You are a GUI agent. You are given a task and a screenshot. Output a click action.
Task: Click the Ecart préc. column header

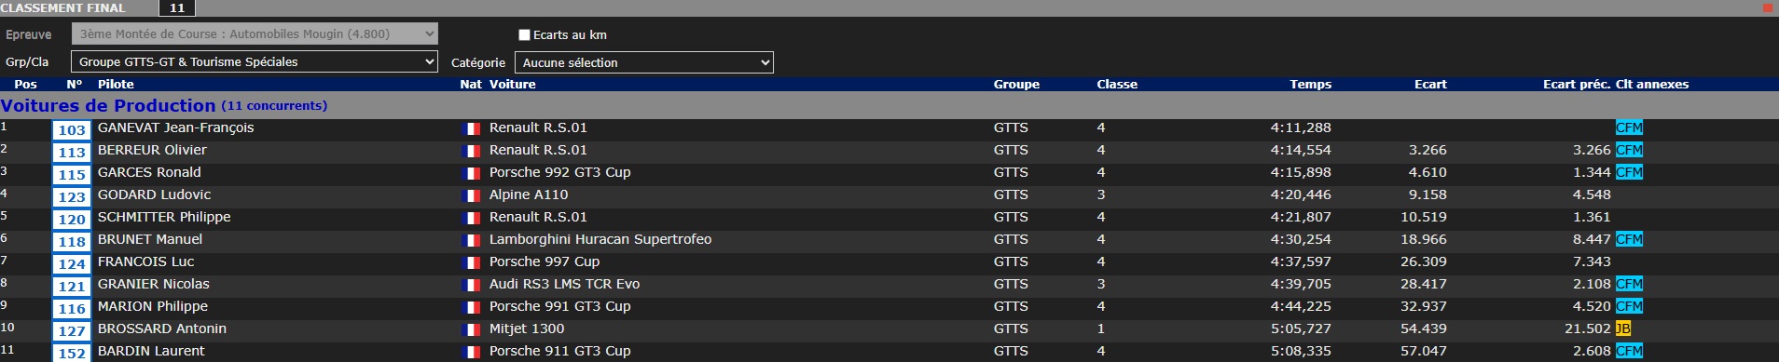click(1577, 84)
